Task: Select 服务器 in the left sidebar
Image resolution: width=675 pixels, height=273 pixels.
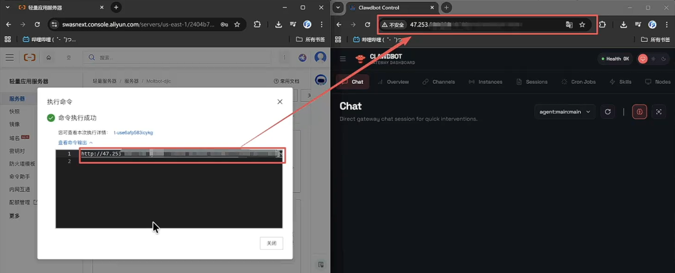Action: (17, 99)
